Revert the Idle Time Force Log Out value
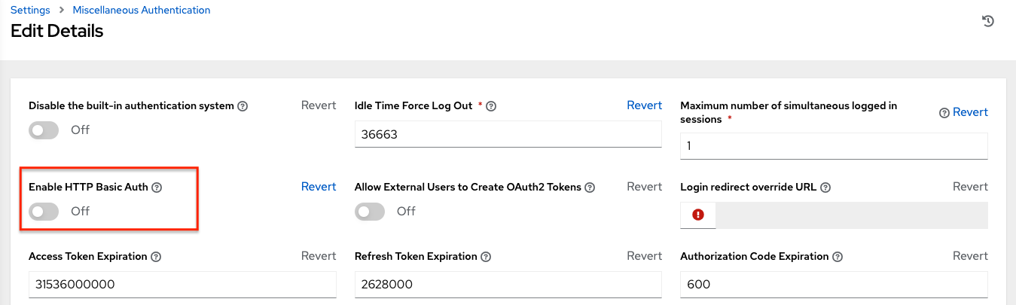The image size is (1016, 305). pyautogui.click(x=644, y=105)
